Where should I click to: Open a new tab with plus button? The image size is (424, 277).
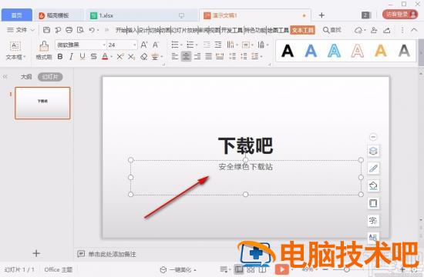tap(321, 15)
